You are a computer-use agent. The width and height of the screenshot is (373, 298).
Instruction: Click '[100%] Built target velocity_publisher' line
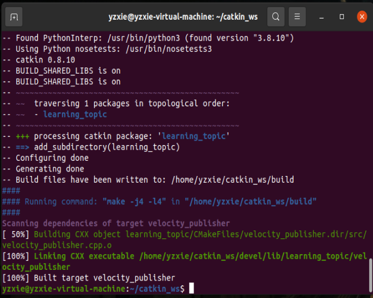[88, 278]
